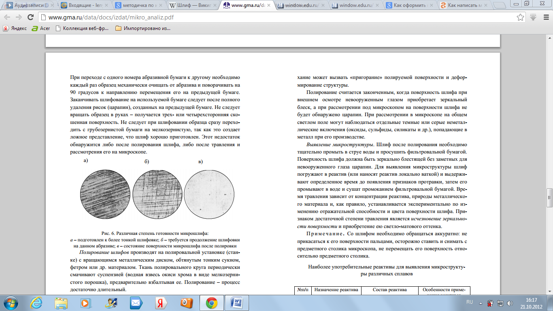Click the volume speaker tray icon

(x=509, y=302)
